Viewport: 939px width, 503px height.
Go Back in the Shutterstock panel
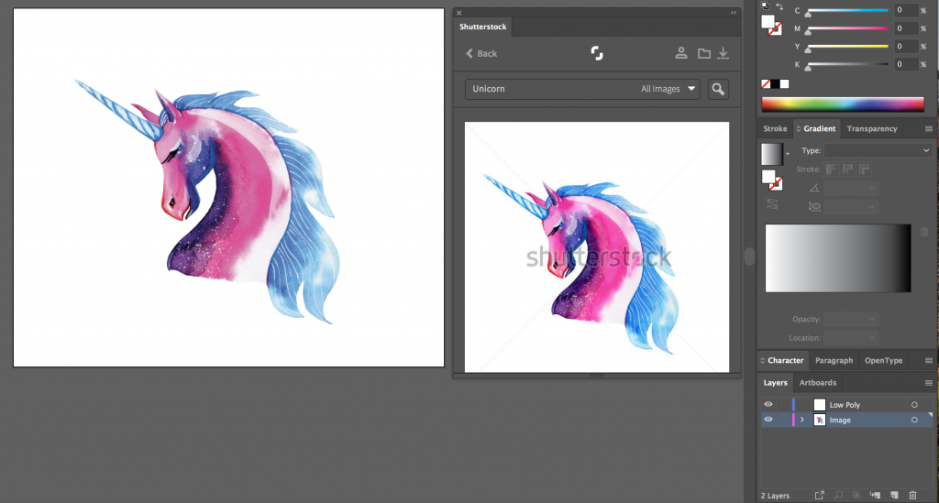coord(481,53)
